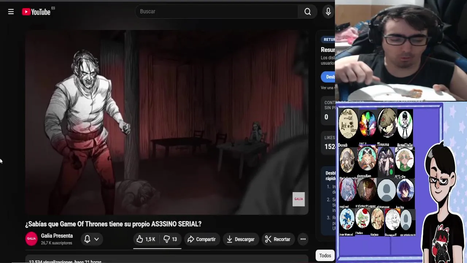Image resolution: width=467 pixels, height=263 pixels.
Task: Click the Descargar download button
Action: [x=241, y=239]
